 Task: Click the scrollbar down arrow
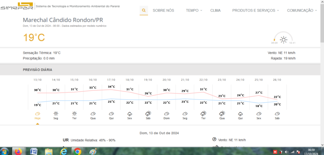tap(322, 145)
